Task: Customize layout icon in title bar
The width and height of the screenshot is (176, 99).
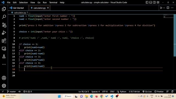Action: point(158,2)
